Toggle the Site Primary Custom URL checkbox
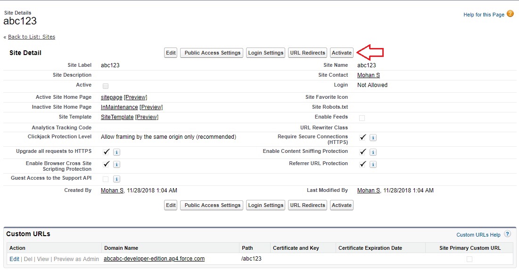The image size is (519, 270). (x=469, y=259)
